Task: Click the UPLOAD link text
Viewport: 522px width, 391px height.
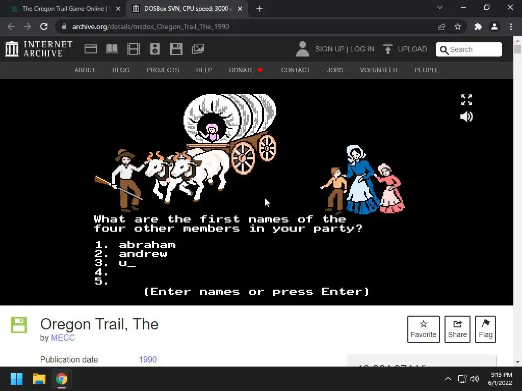Action: (412, 49)
